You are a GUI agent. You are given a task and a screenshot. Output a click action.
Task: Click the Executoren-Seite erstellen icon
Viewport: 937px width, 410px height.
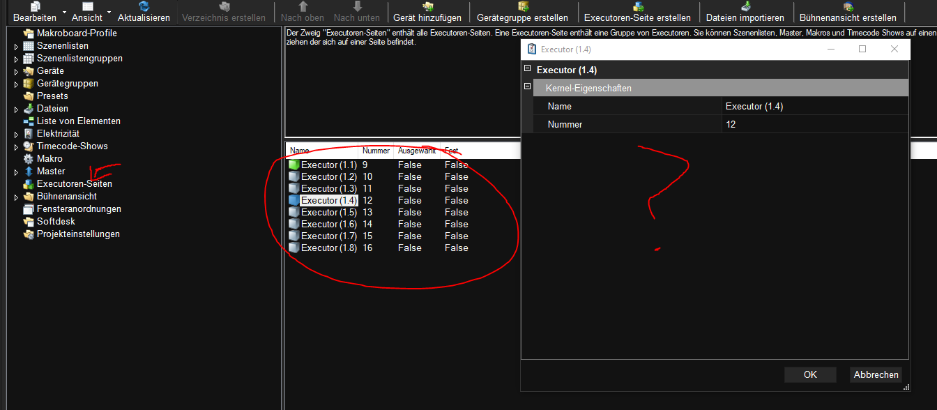click(637, 6)
